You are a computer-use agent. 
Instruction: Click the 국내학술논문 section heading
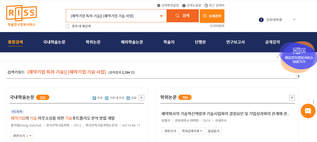point(22,97)
